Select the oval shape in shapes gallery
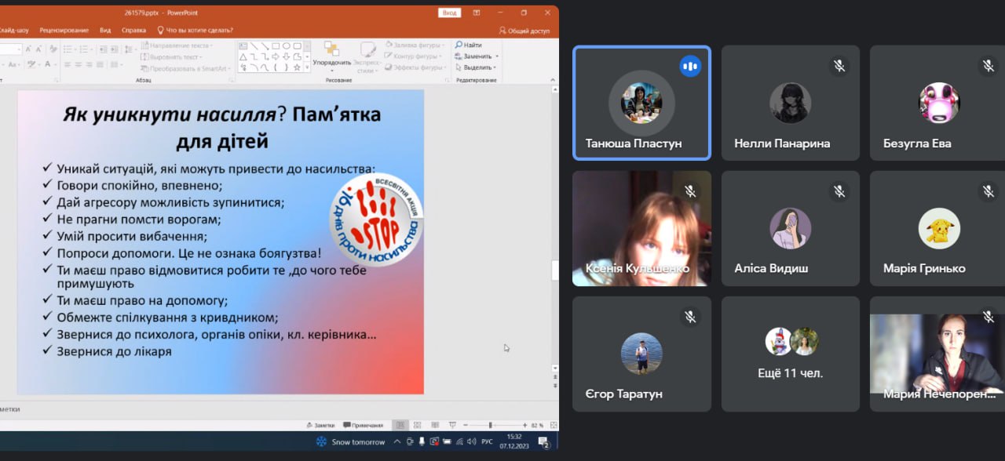1005x461 pixels. [x=287, y=46]
